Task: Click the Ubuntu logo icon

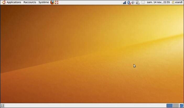Action: tap(4, 2)
